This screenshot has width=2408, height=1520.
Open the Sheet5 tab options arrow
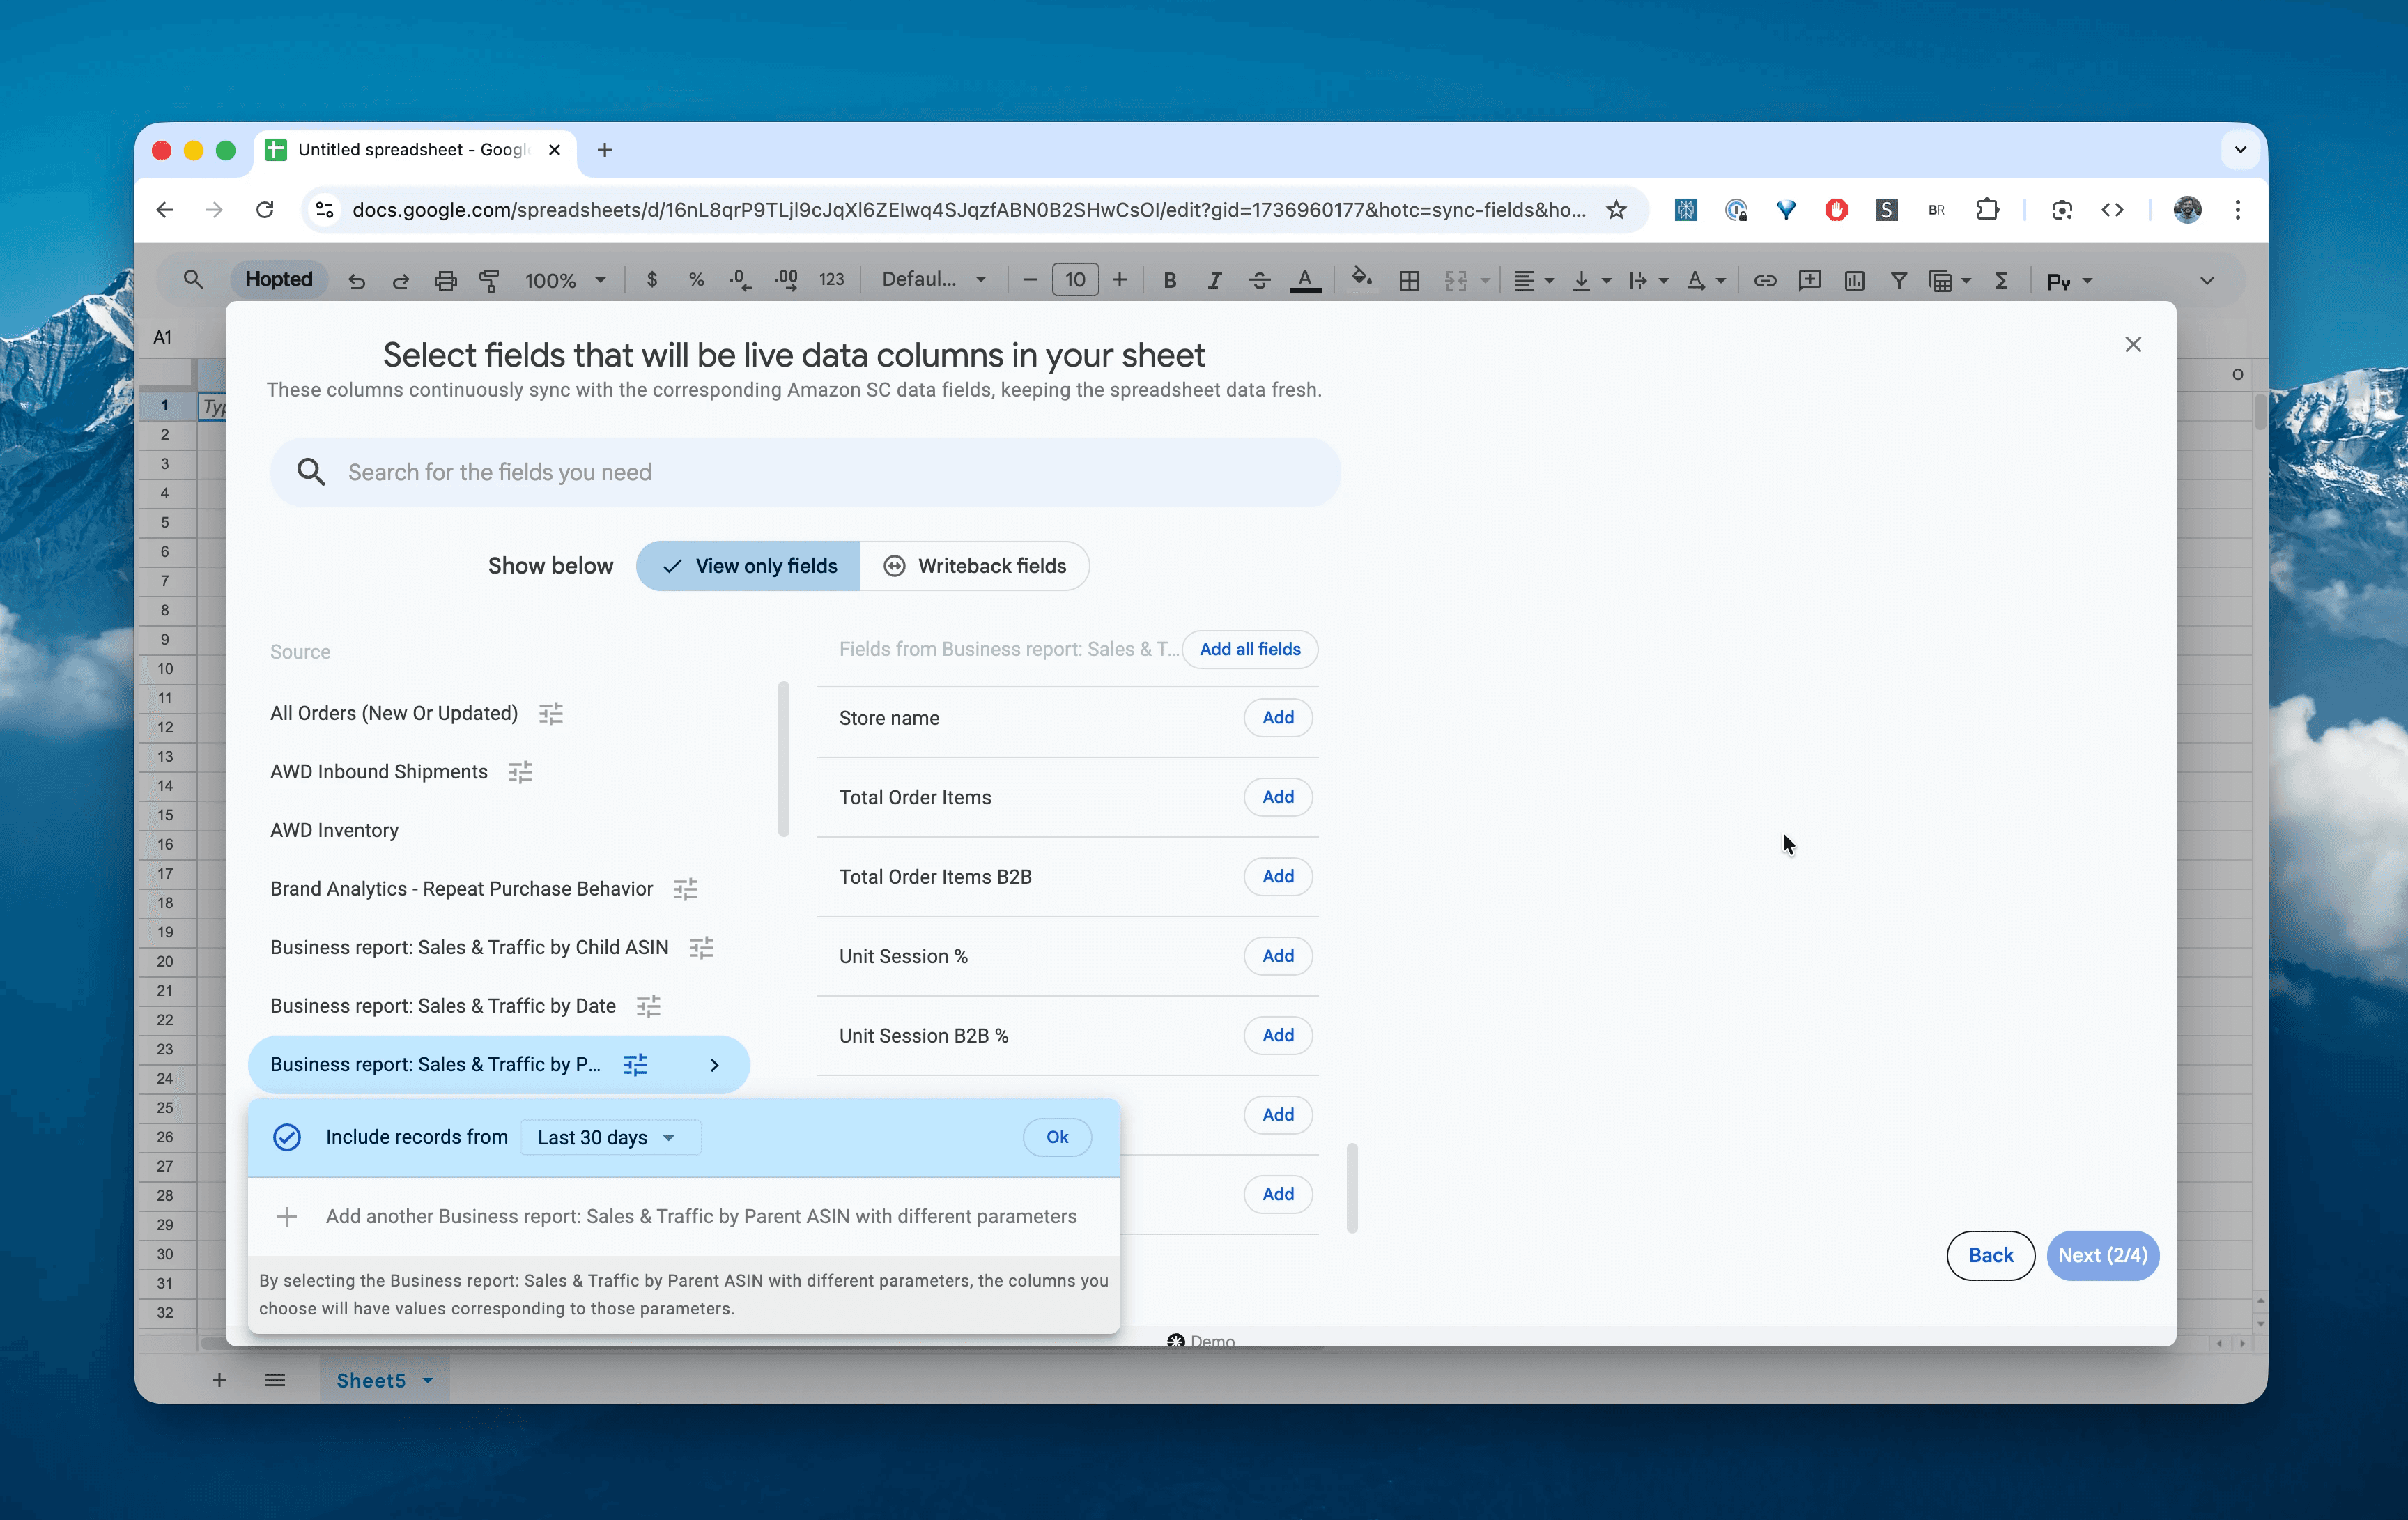pyautogui.click(x=428, y=1381)
